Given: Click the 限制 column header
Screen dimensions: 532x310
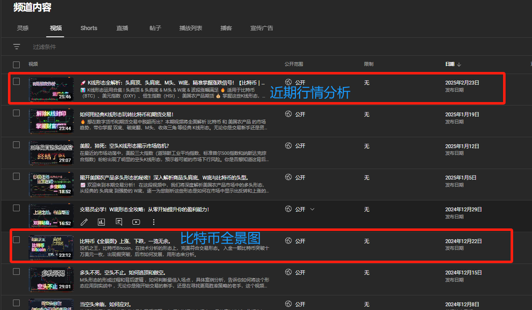Looking at the screenshot, I should point(369,64).
